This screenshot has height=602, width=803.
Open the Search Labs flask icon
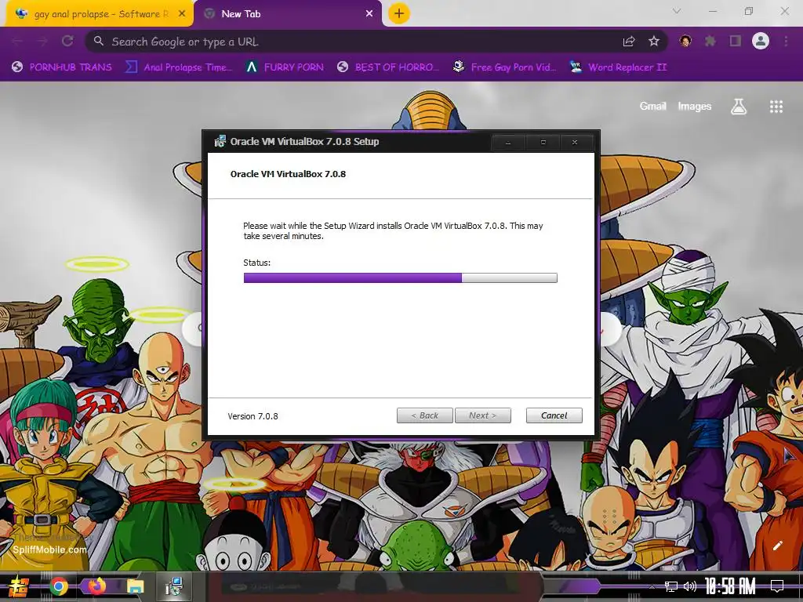[x=739, y=107]
